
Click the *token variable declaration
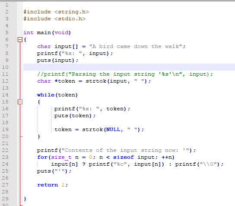65,81
